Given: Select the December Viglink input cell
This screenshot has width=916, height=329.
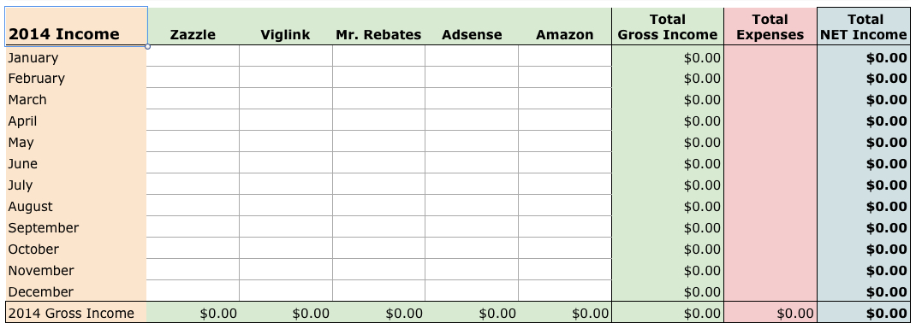Looking at the screenshot, I should (286, 291).
